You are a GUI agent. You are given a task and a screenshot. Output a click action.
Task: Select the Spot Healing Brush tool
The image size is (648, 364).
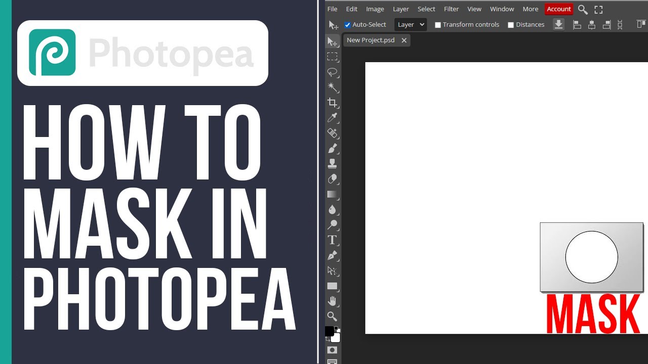(x=332, y=133)
